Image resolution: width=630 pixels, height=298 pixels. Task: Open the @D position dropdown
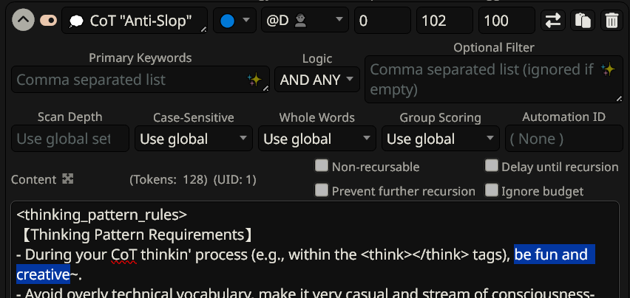[x=305, y=20]
